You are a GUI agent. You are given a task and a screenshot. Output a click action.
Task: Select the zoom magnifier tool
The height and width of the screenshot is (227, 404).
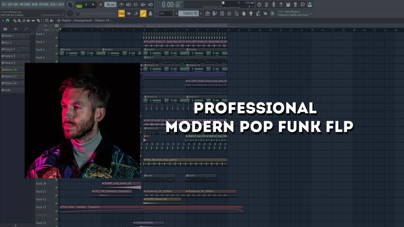click(x=47, y=20)
